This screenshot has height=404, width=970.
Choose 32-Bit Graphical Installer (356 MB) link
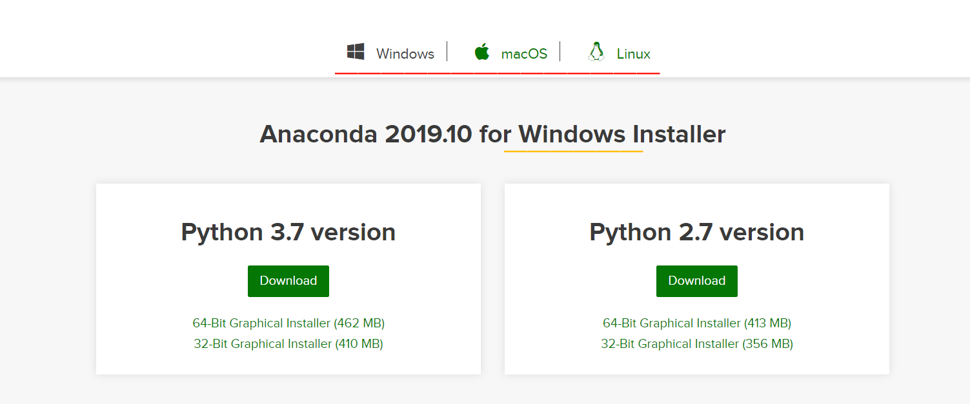[x=697, y=343]
